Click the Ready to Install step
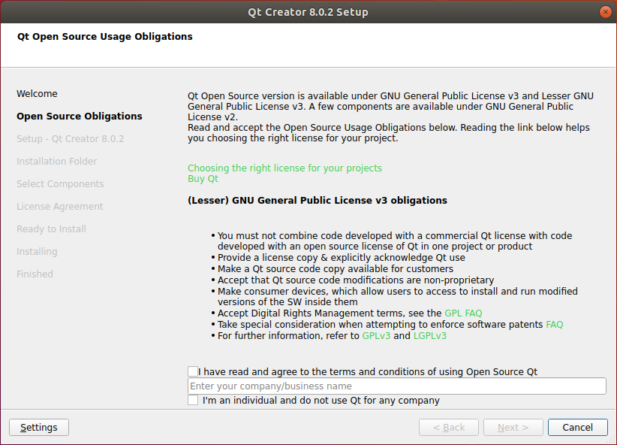The image size is (617, 445). (51, 229)
